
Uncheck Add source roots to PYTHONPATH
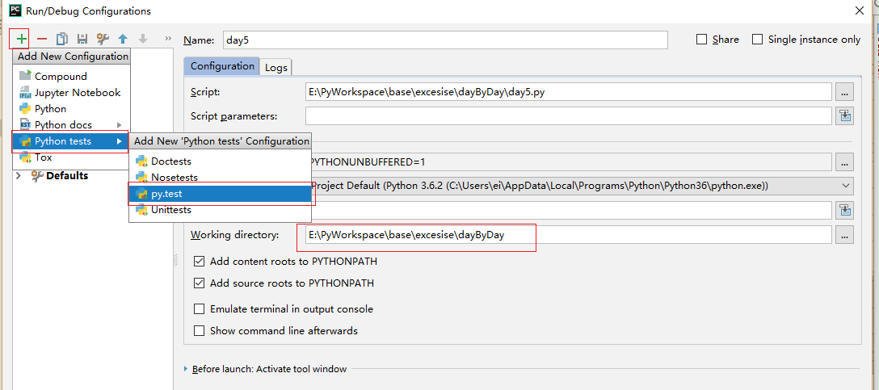coord(199,283)
